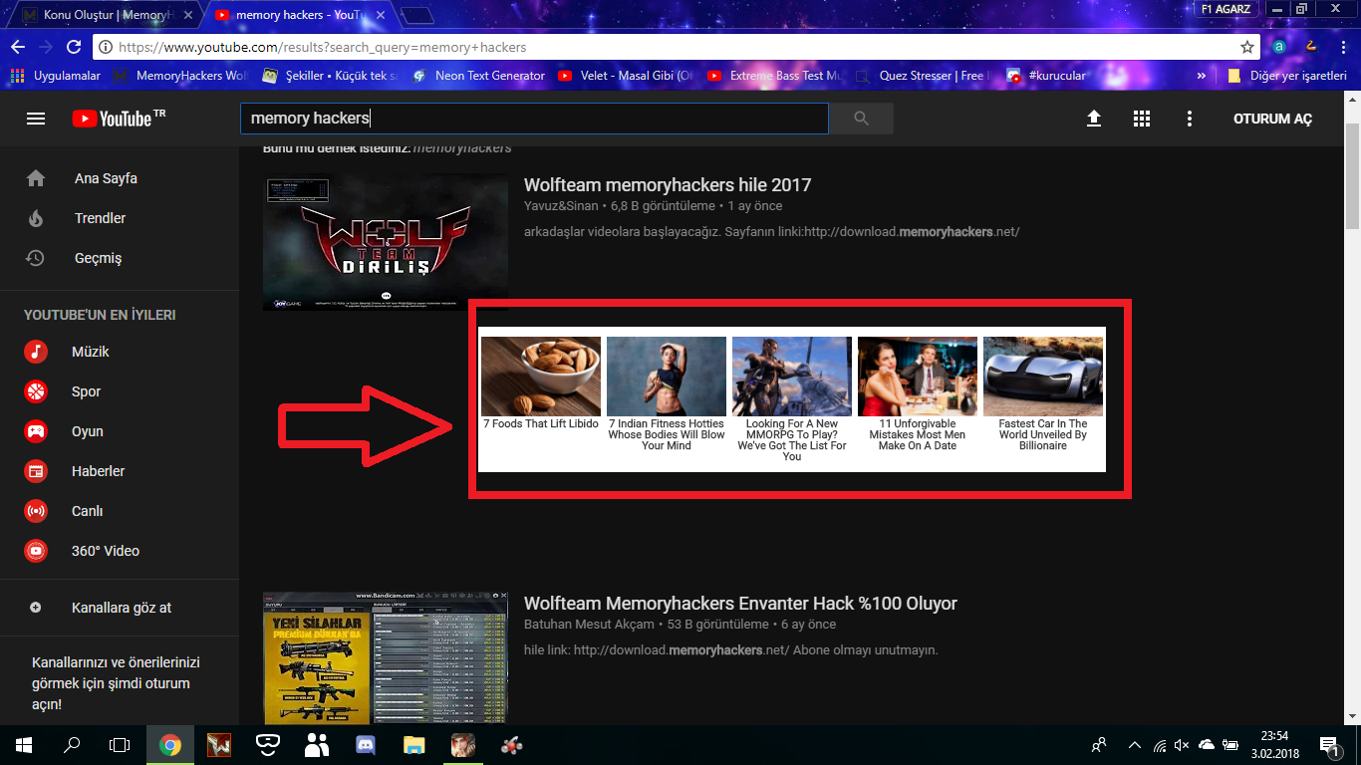The image size is (1361, 765).
Task: Click the New MMORPG list ad
Action: [x=792, y=399]
